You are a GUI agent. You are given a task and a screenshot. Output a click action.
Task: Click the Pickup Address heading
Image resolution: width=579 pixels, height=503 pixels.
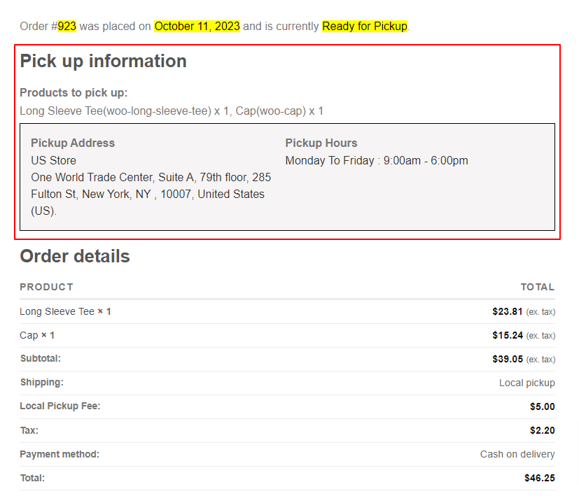pos(72,143)
